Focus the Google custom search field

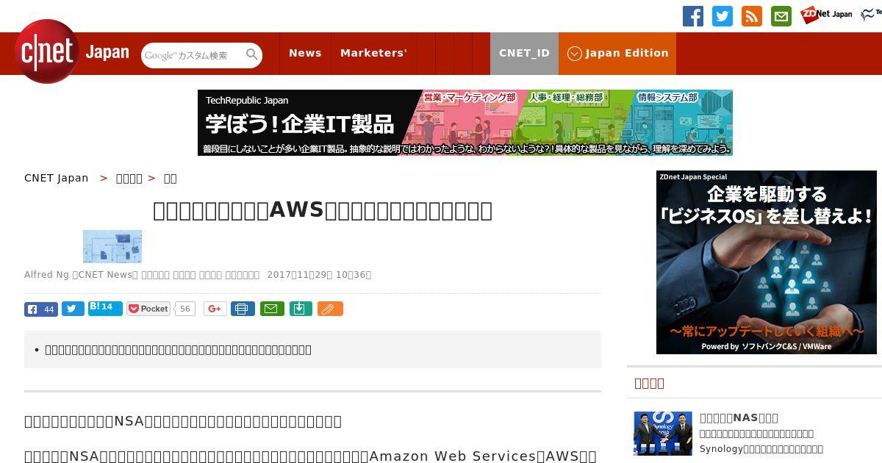[193, 55]
